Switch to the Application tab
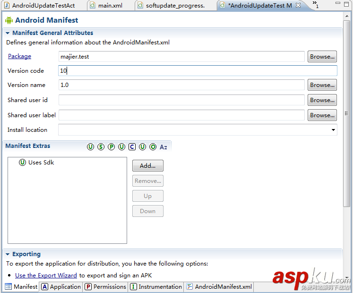The width and height of the screenshot is (353, 293). (61, 287)
